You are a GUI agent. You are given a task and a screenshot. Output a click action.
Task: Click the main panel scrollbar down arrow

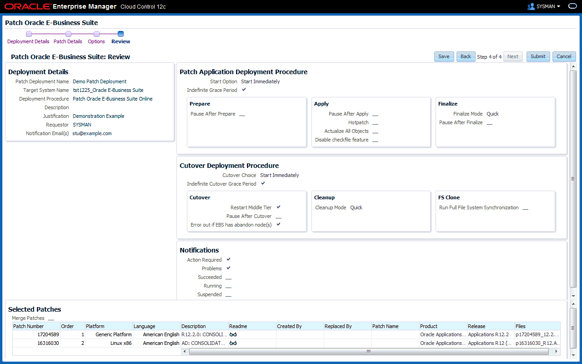click(x=573, y=295)
